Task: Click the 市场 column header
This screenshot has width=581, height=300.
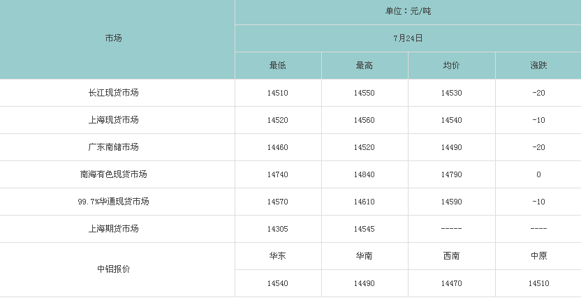Action: [x=113, y=38]
